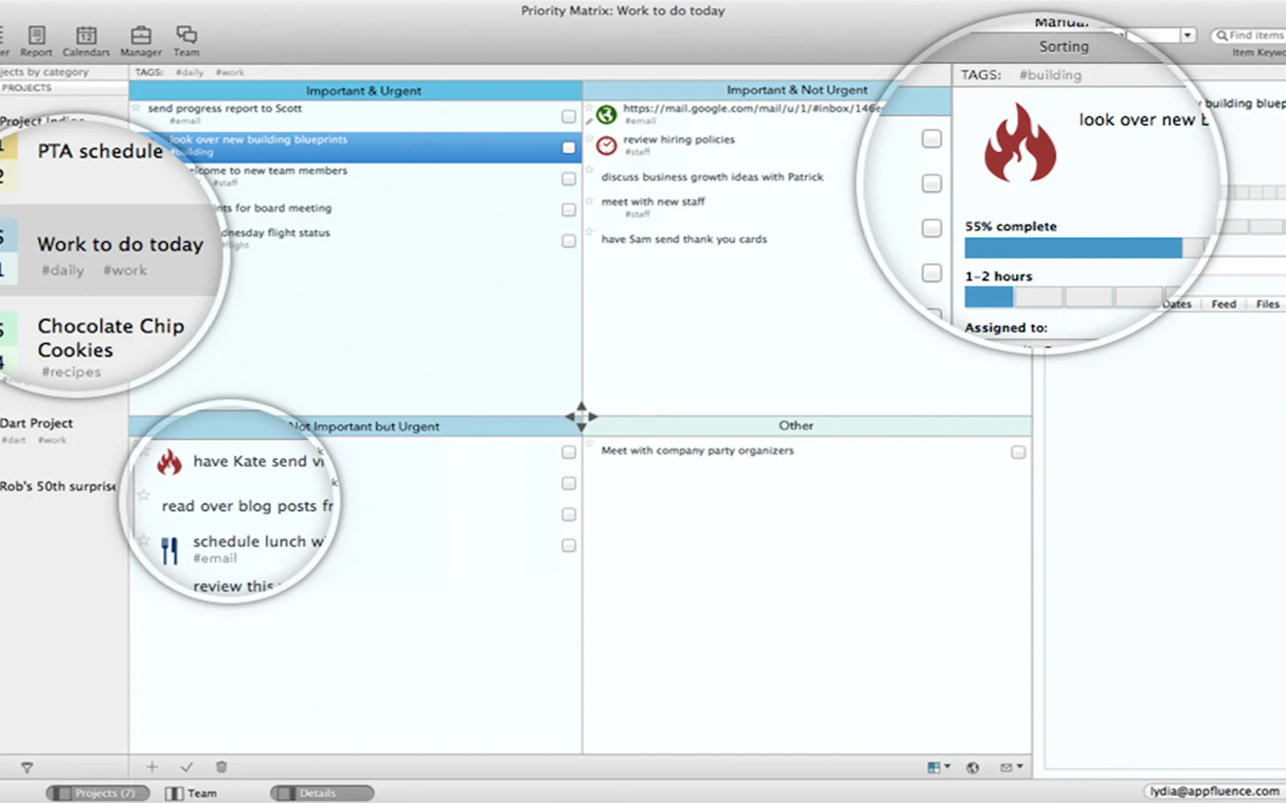Click the filter funnel icon
Image resolution: width=1286 pixels, height=803 pixels.
point(27,768)
